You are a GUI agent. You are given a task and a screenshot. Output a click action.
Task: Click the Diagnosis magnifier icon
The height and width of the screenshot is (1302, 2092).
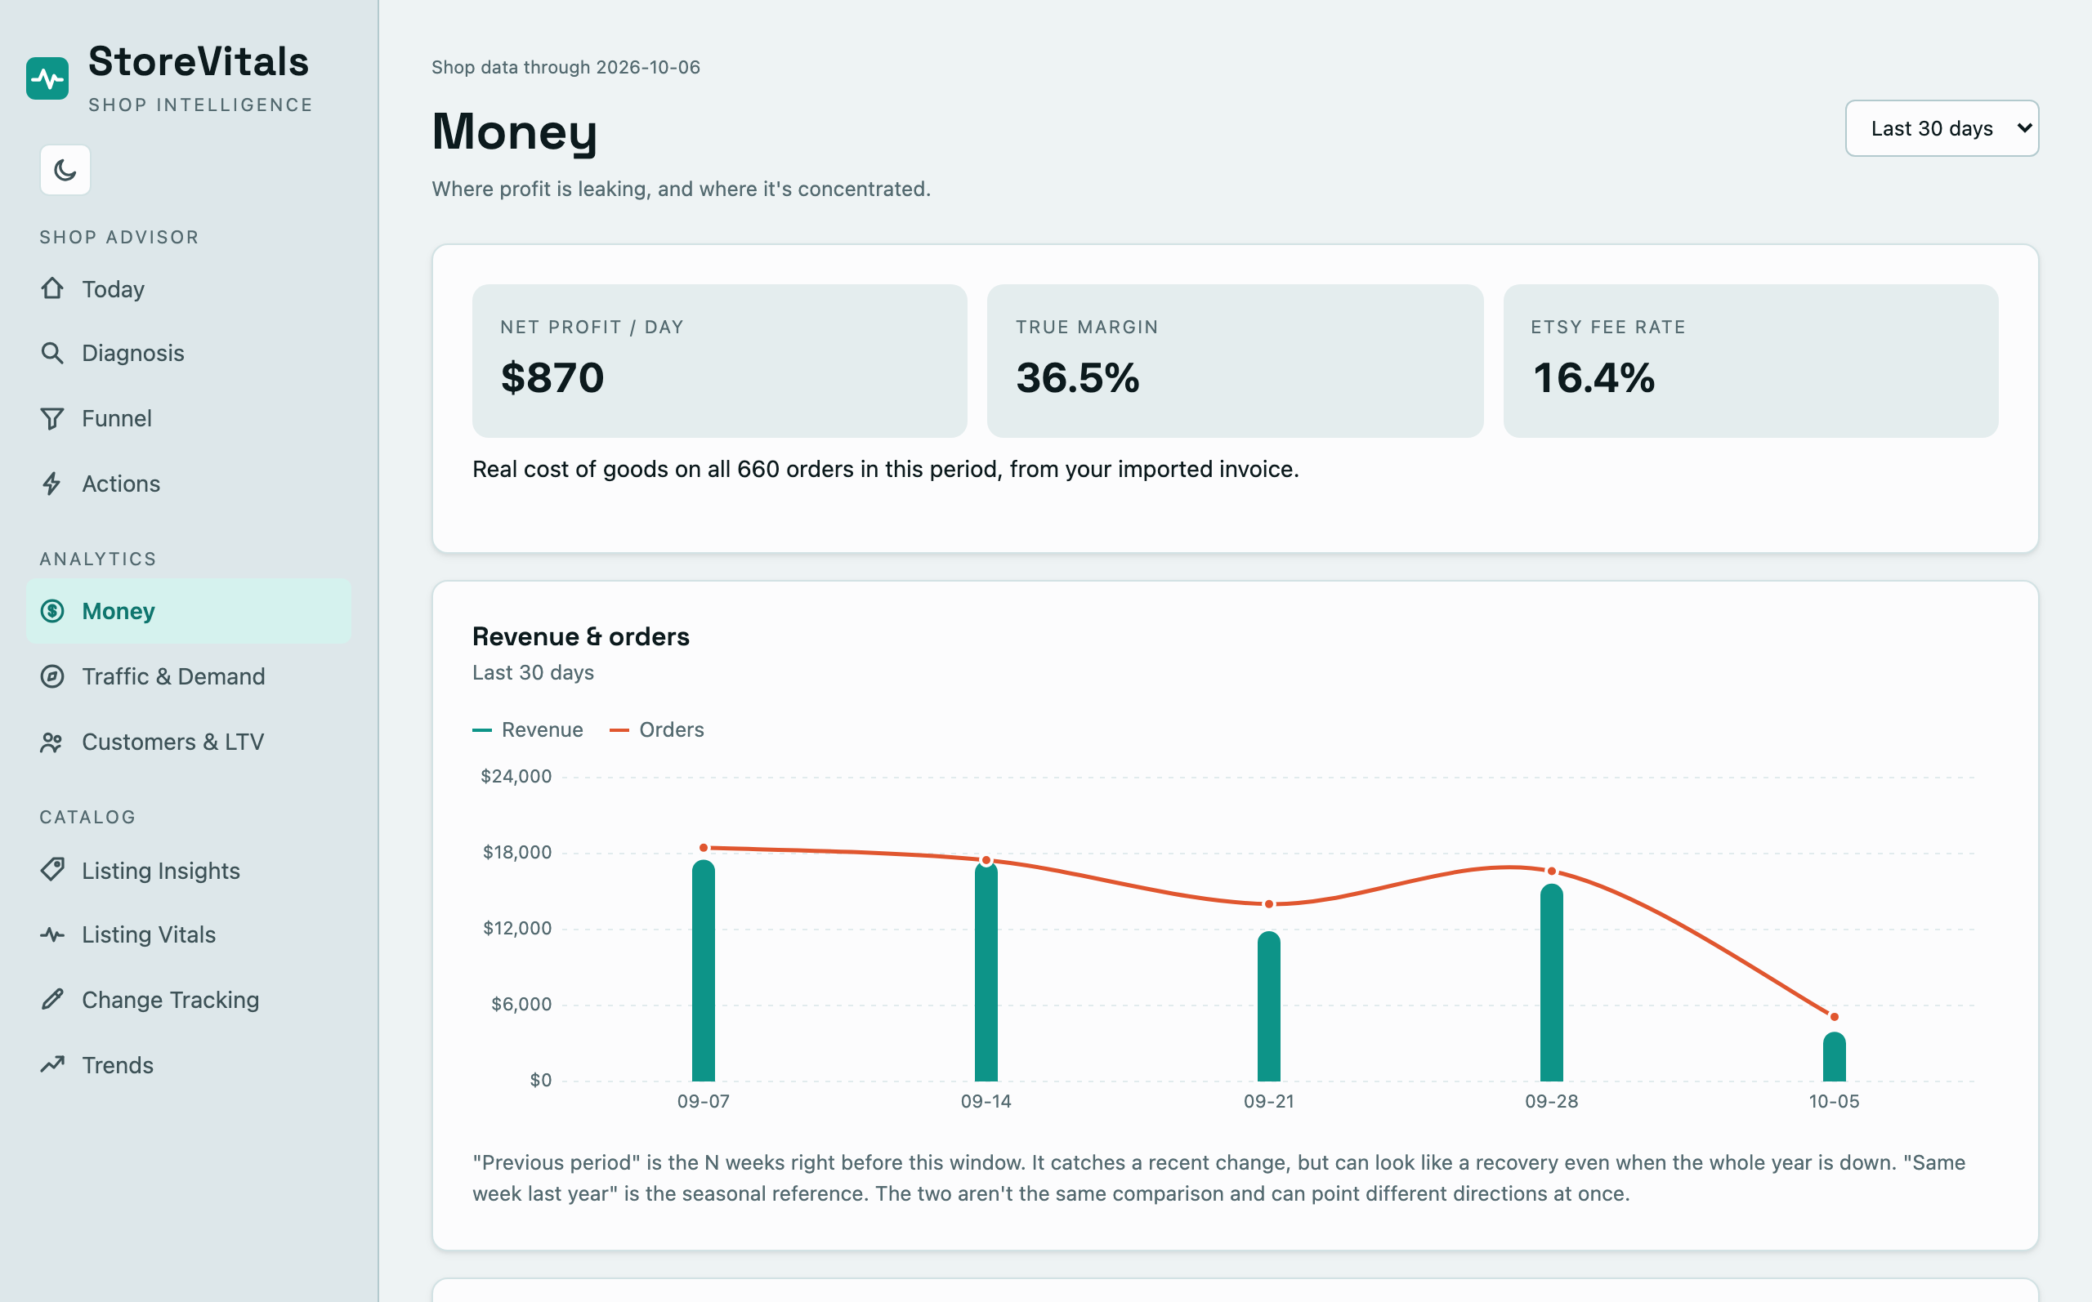pyautogui.click(x=52, y=353)
